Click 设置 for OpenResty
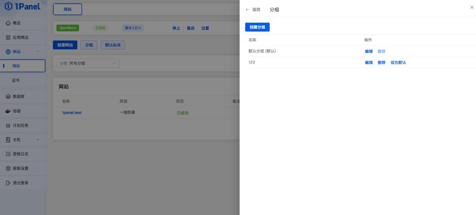 [x=205, y=28]
